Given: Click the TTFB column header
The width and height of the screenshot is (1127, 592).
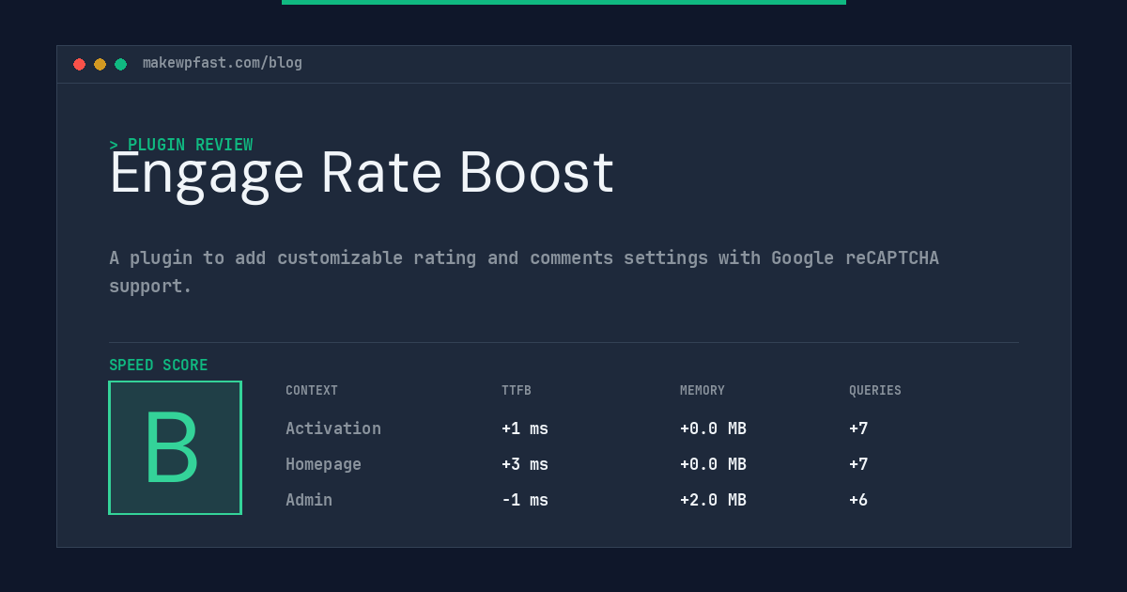Looking at the screenshot, I should (517, 391).
